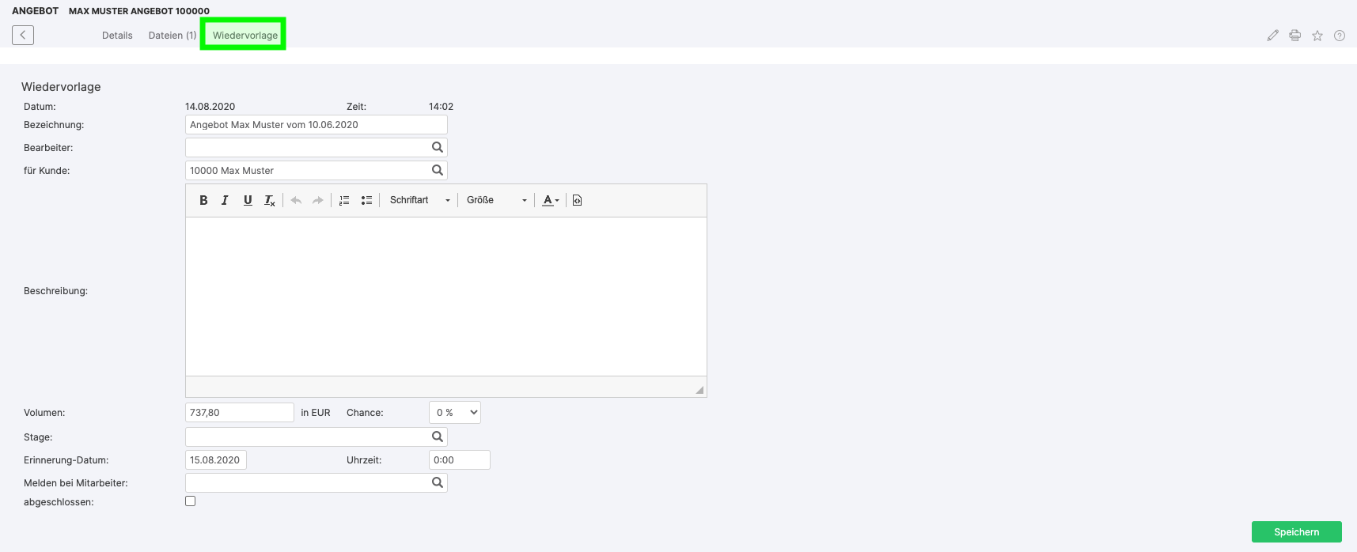Click the Speichern button
Screen dimensions: 1357x552
point(1296,532)
